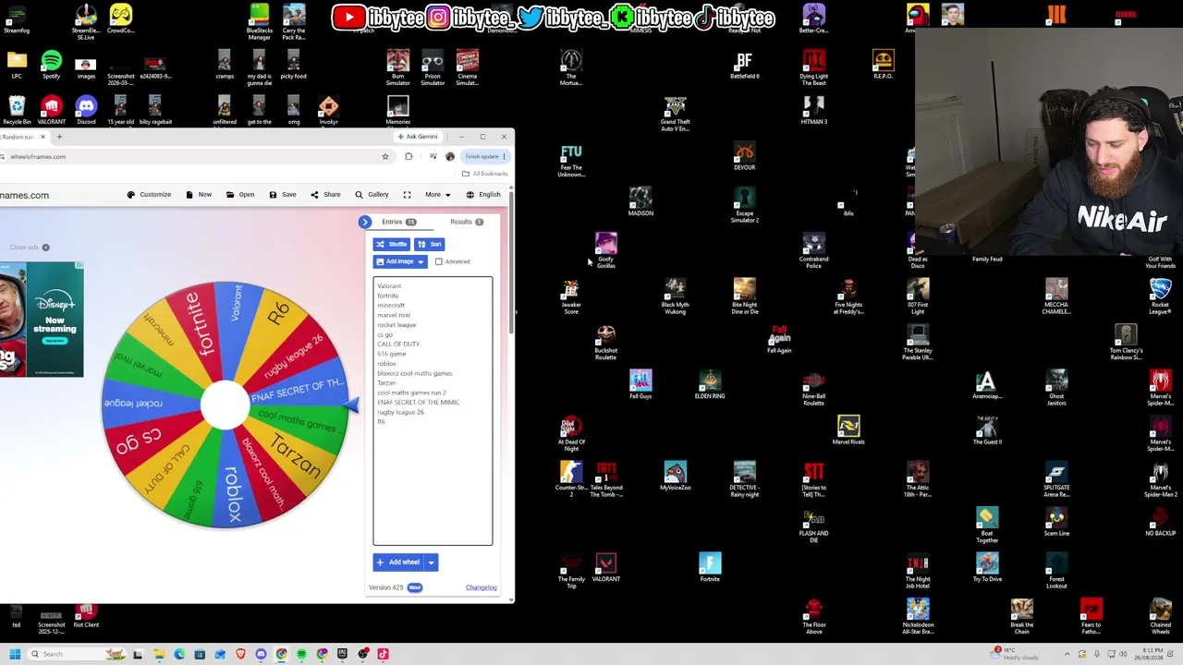The height and width of the screenshot is (665, 1183).
Task: Select the ELDEN RING desktop icon
Action: pyautogui.click(x=710, y=384)
